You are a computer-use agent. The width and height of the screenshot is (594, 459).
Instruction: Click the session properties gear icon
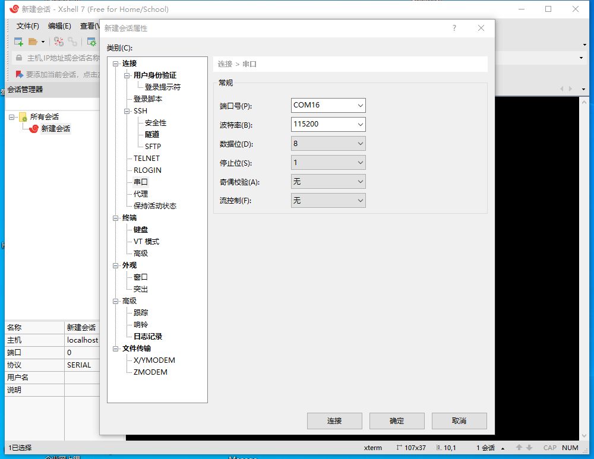click(x=91, y=42)
